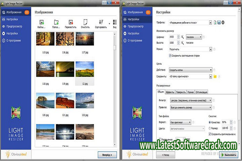The width and height of the screenshot is (242, 161).
Task: Click the yellow folder icon beside Сохранить
Action: pos(215,76)
